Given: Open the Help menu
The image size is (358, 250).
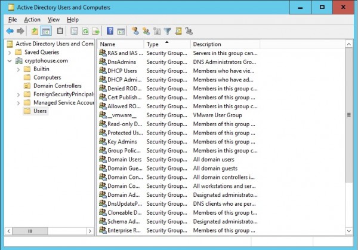Looking at the screenshot, I should [73, 20].
